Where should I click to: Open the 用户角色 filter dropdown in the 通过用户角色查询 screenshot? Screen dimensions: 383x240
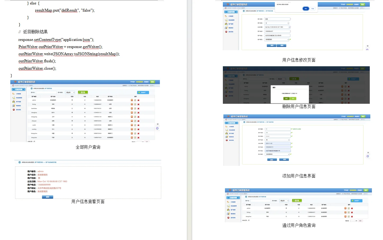pos(284,201)
